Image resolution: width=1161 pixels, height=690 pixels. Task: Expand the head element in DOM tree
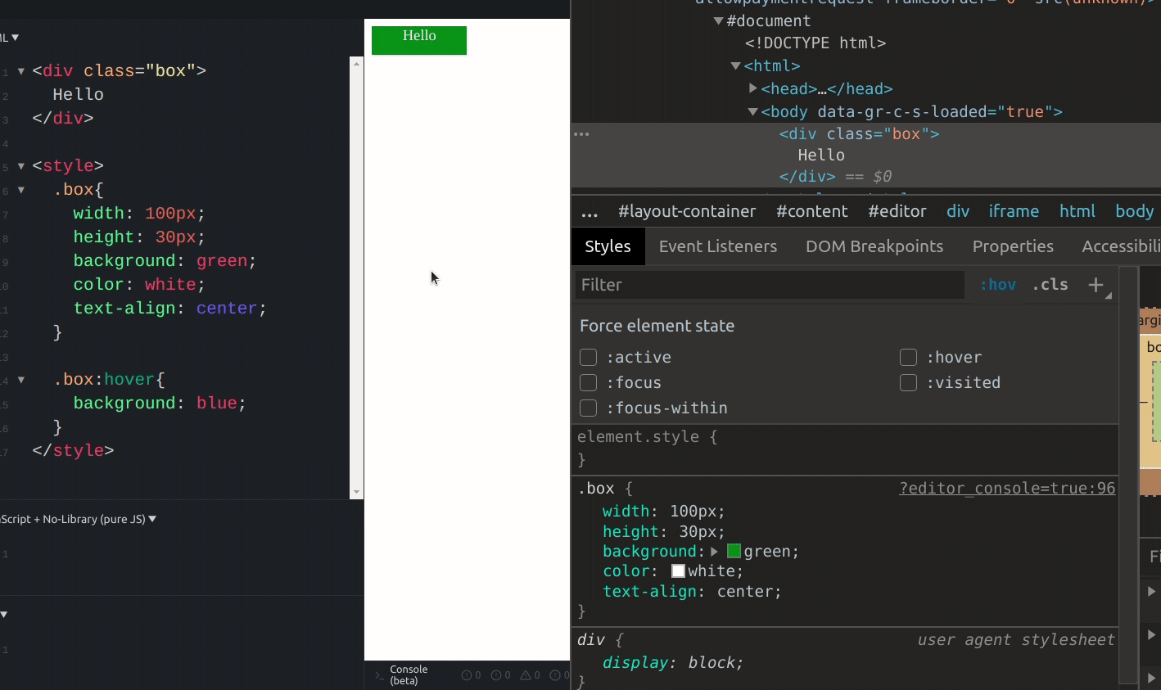(753, 88)
